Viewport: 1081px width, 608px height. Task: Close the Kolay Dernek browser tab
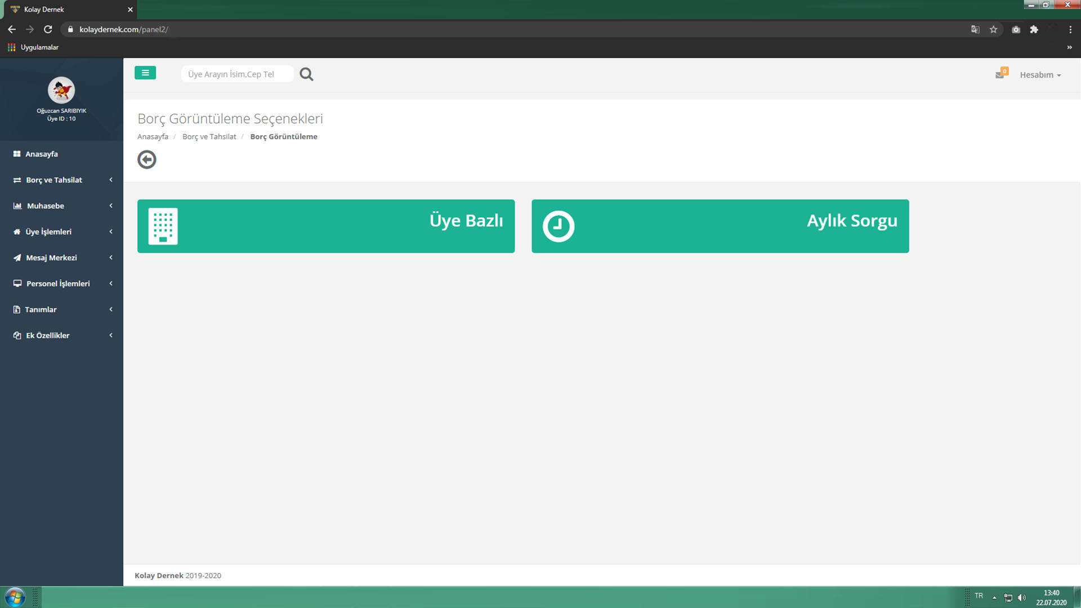click(x=130, y=10)
